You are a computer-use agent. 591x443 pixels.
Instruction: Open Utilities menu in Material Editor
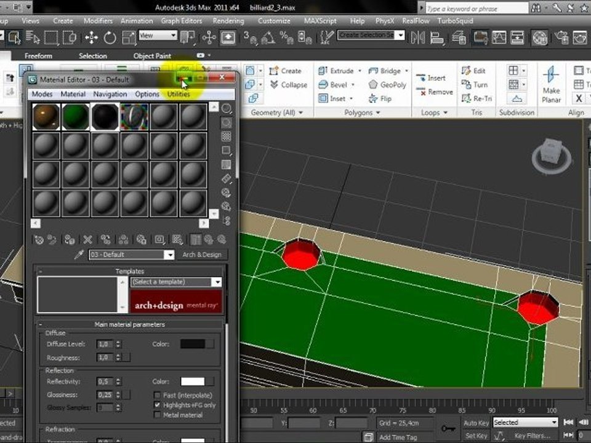(x=179, y=94)
